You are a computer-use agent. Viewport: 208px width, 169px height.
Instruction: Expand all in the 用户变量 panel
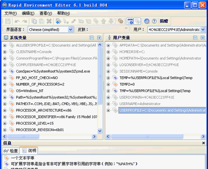point(203,38)
